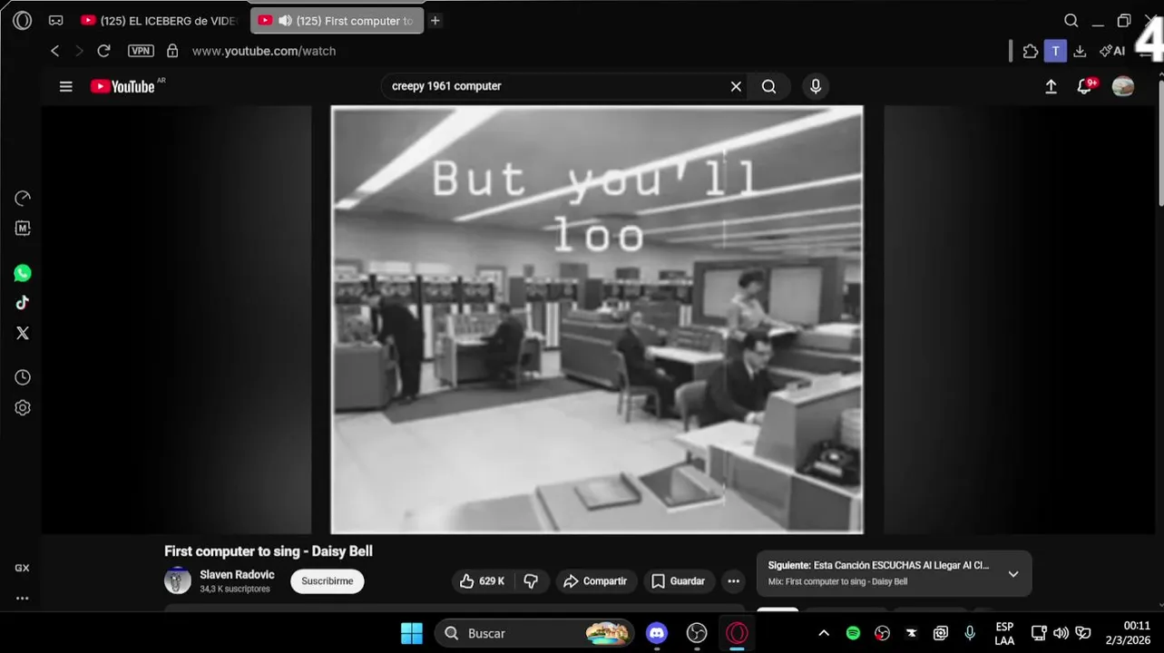Screen dimensions: 1164x653
Task: Open the Opera main menu logo
Action: tap(23, 20)
